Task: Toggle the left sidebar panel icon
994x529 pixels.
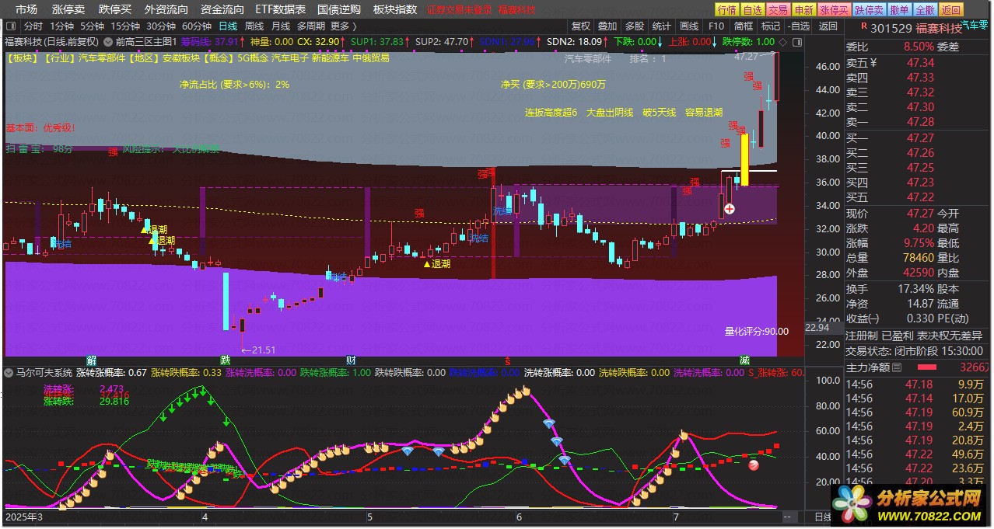Action: (x=10, y=26)
